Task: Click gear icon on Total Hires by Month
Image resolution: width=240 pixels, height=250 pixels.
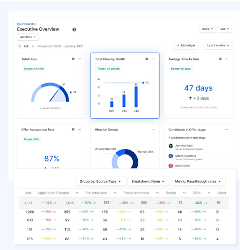Action: pyautogui.click(x=147, y=59)
